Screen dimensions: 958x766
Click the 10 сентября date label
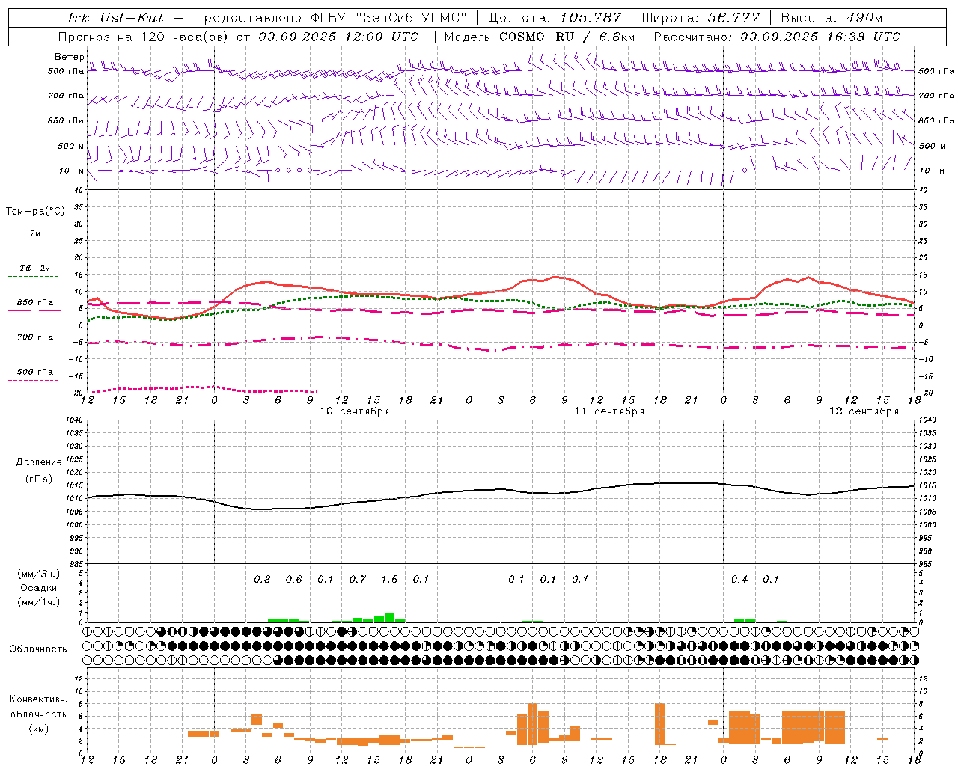(x=355, y=411)
